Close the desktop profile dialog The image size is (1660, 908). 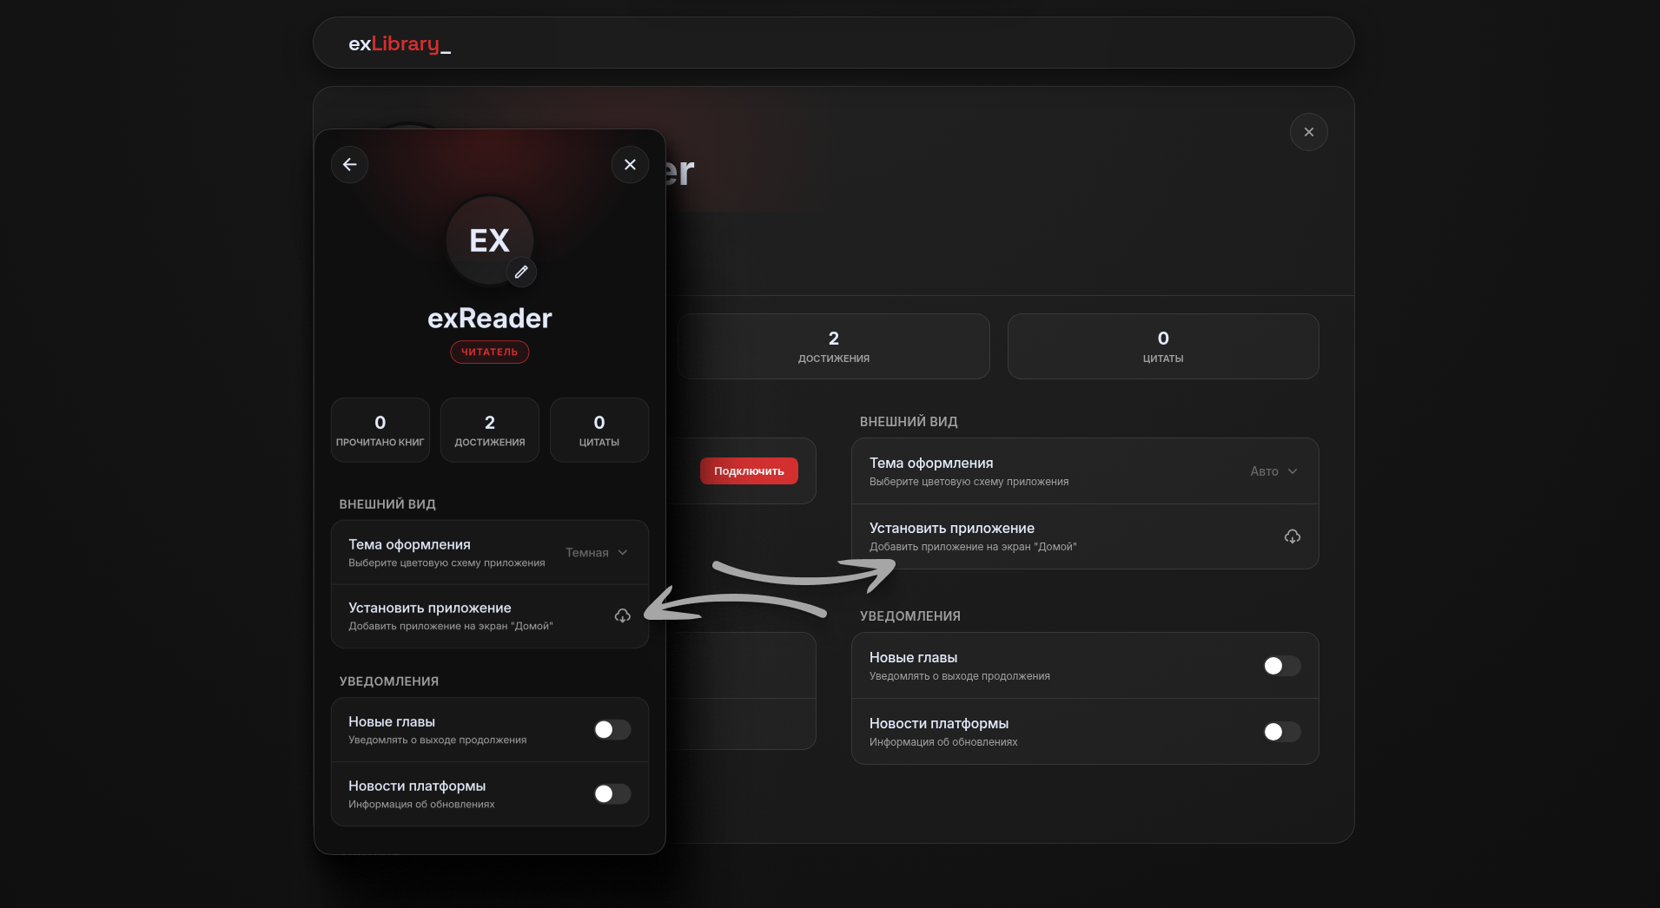[1308, 132]
